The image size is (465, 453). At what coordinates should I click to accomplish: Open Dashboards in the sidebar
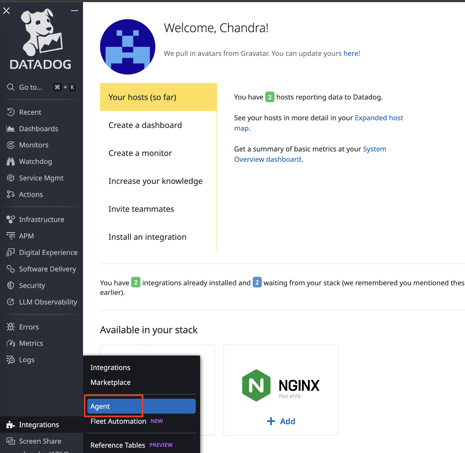[39, 129]
